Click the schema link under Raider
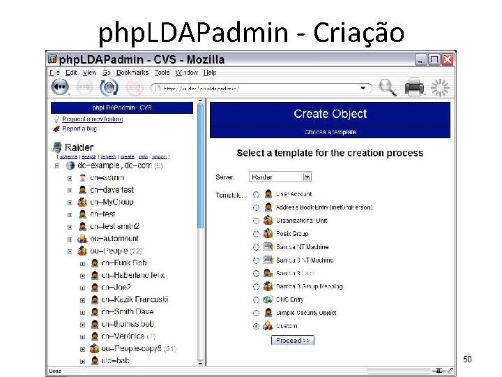 click(x=68, y=157)
